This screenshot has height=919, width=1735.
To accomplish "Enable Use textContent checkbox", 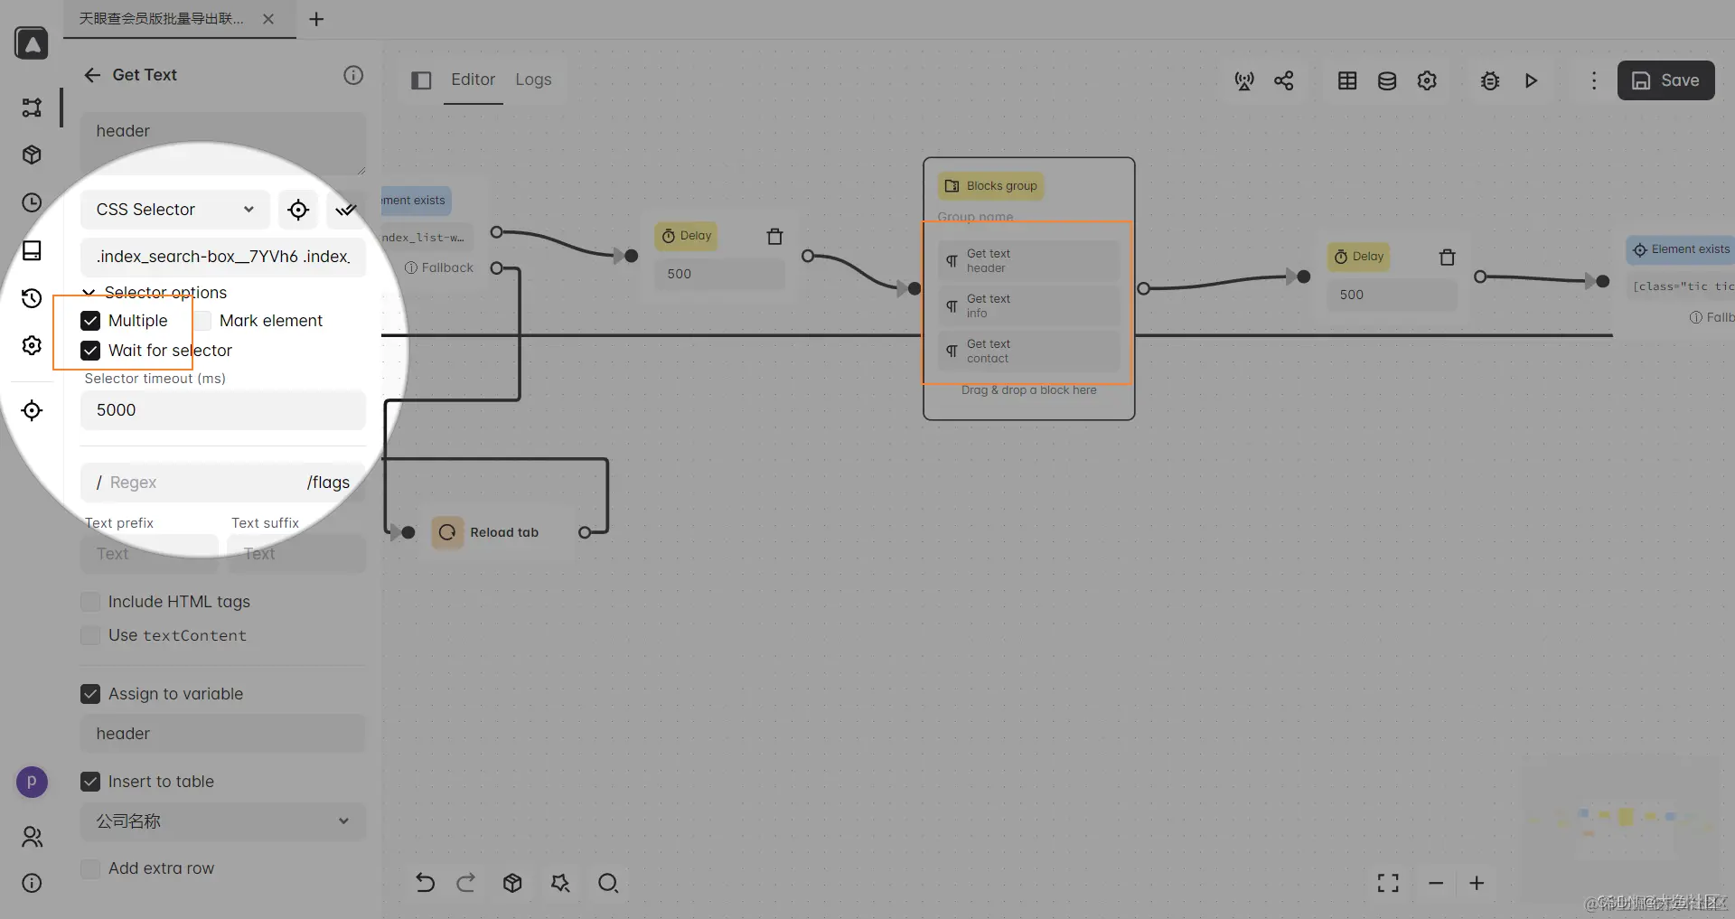I will coord(90,635).
